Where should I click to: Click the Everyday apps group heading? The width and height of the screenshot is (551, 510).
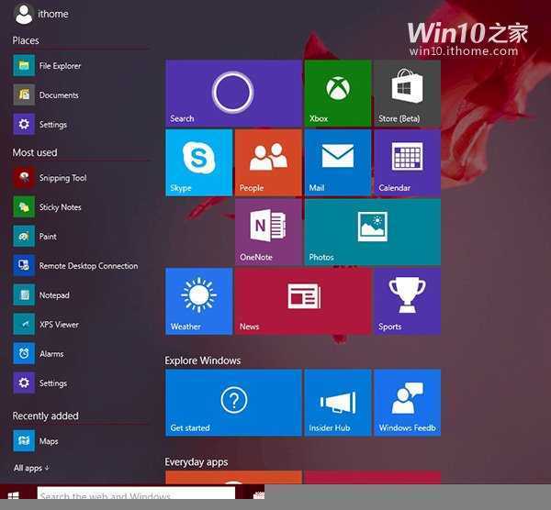(x=197, y=462)
